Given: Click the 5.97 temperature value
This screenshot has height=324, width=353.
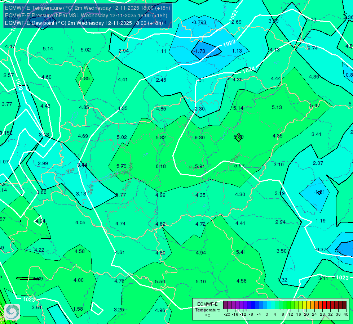Looking at the screenshot, I should (239, 166).
